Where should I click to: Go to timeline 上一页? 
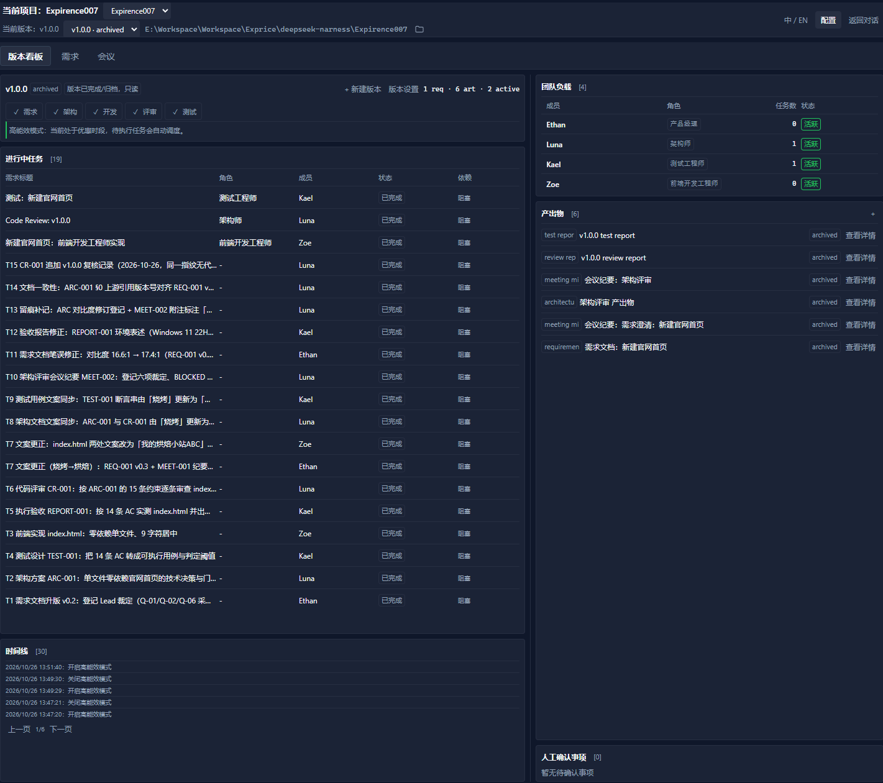[19, 729]
